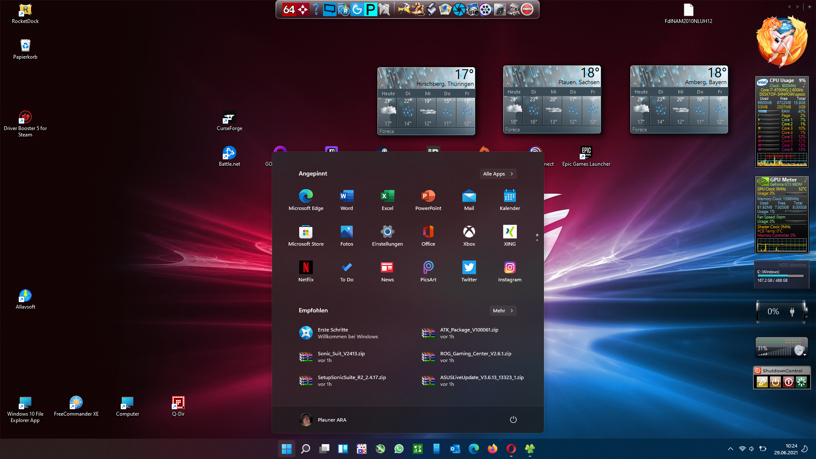Select the Battle.net desktop shortcut

point(229,156)
